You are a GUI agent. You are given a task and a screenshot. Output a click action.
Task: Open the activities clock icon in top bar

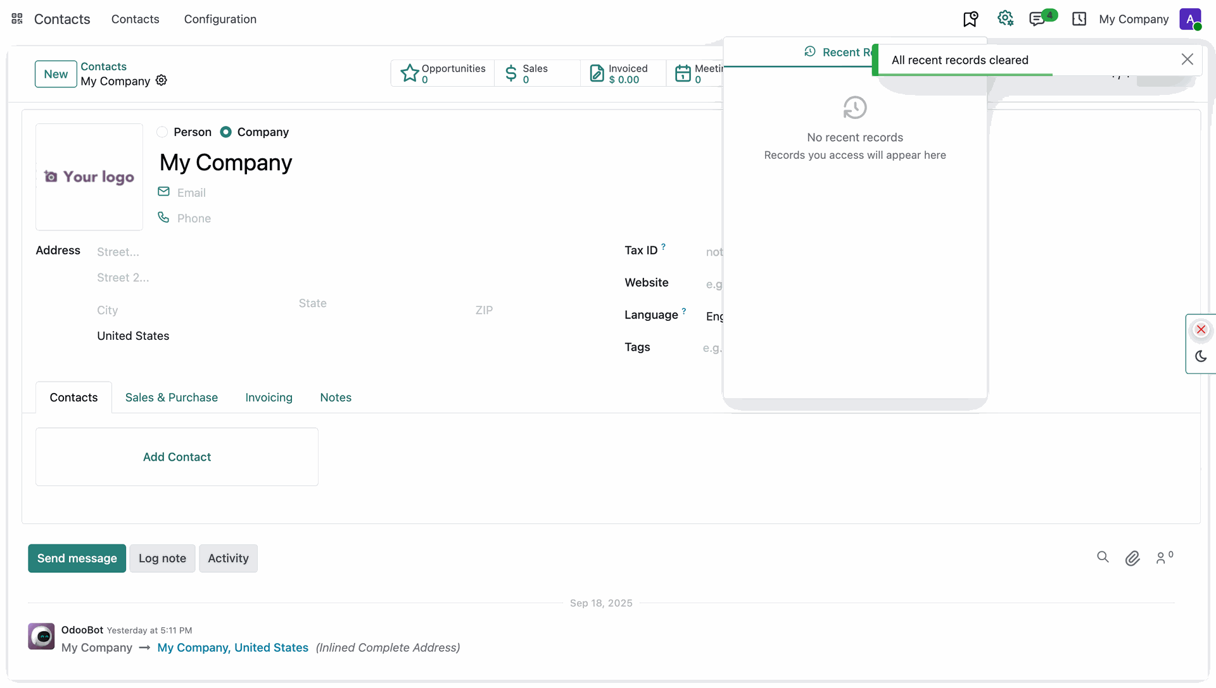coord(1079,19)
